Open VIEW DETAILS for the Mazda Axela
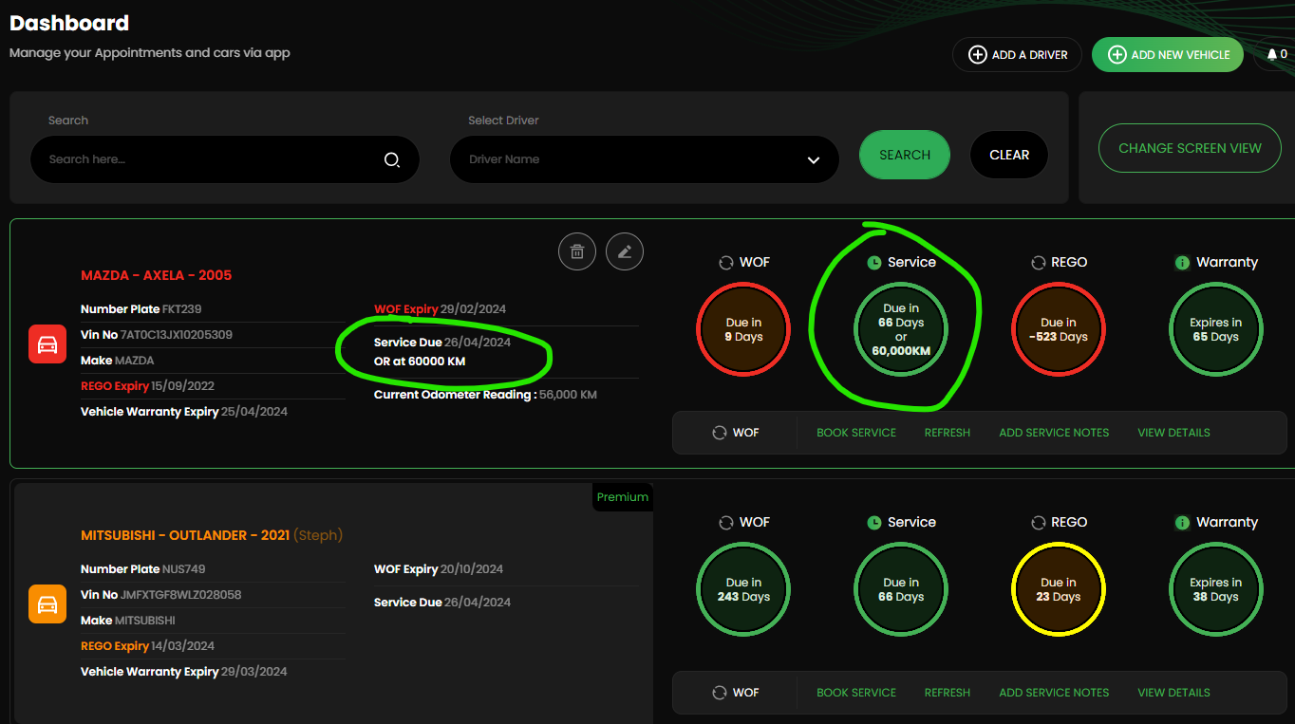Image resolution: width=1295 pixels, height=724 pixels. [x=1173, y=433]
